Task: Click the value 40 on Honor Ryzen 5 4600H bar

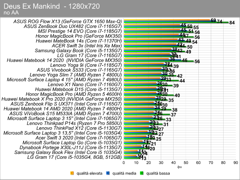Action: pos(177,96)
